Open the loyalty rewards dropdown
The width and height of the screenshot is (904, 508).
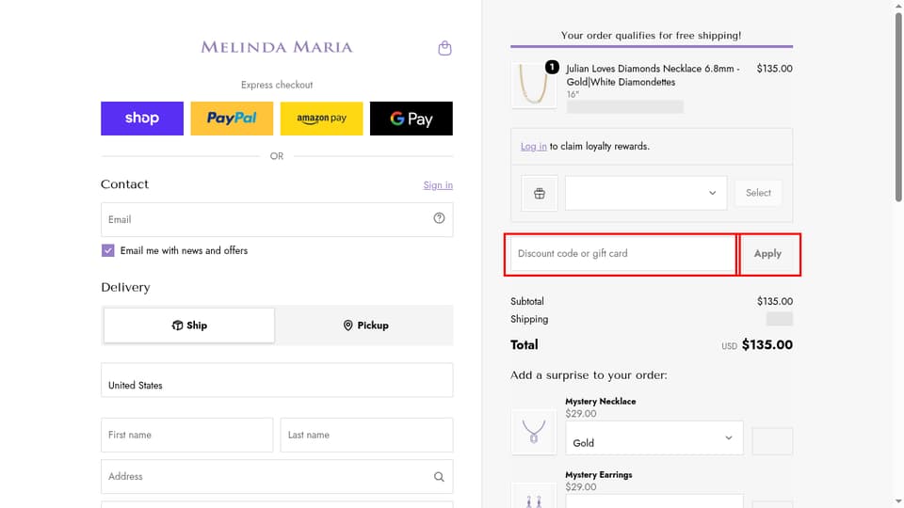point(646,193)
